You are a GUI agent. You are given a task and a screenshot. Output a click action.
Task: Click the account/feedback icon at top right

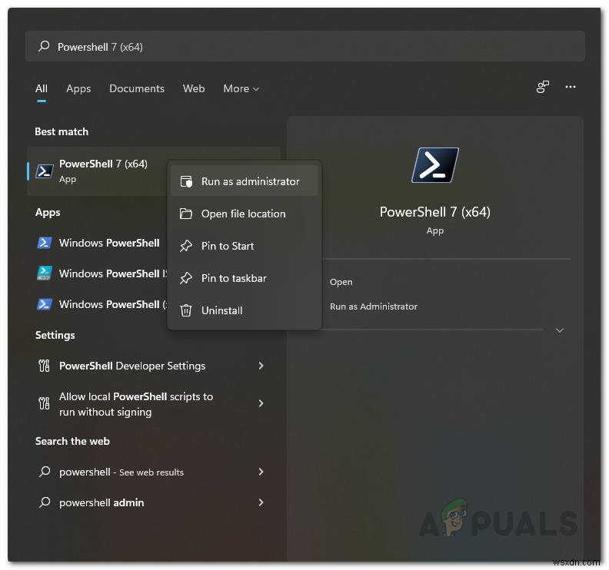coord(543,87)
